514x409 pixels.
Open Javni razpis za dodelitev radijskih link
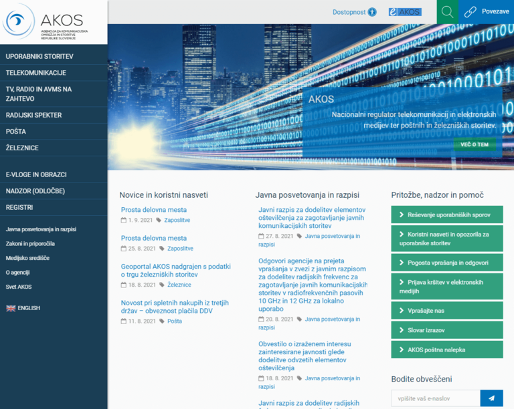coord(309,403)
